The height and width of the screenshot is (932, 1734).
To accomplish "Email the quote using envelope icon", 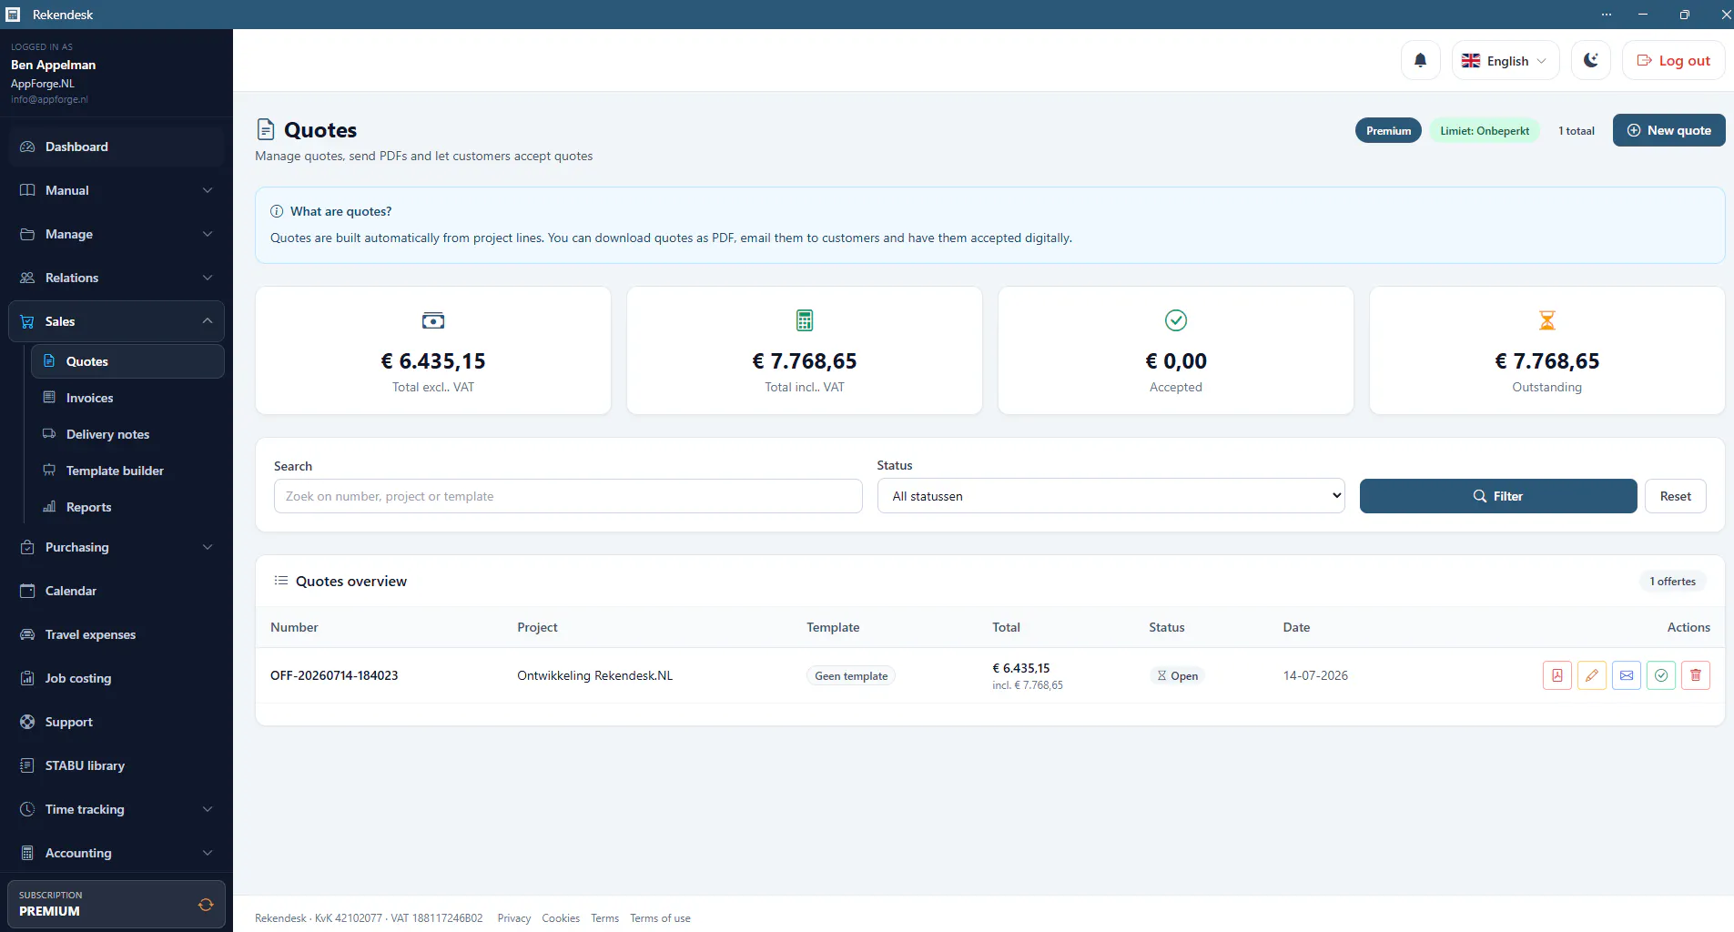I will pos(1627,675).
